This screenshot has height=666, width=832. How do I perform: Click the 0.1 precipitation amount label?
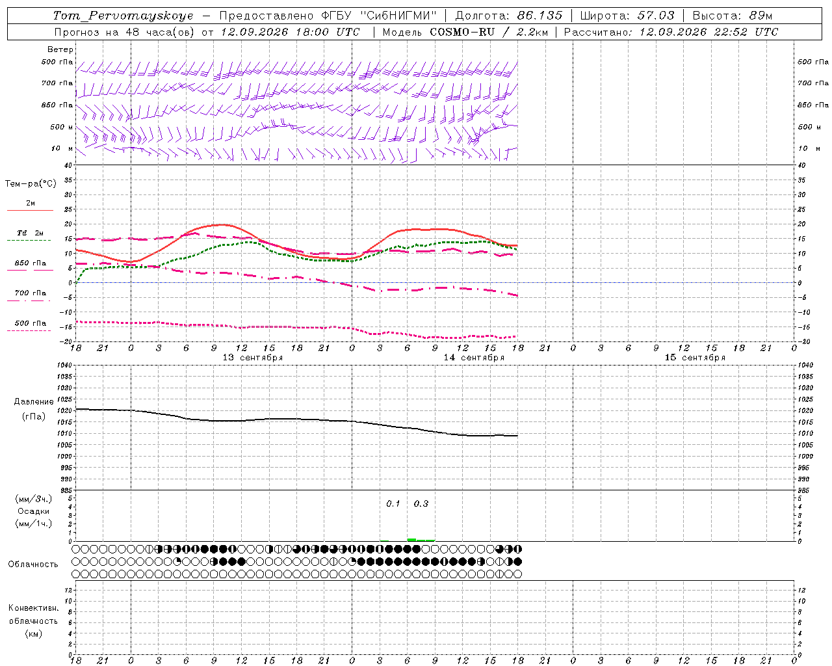coord(393,503)
